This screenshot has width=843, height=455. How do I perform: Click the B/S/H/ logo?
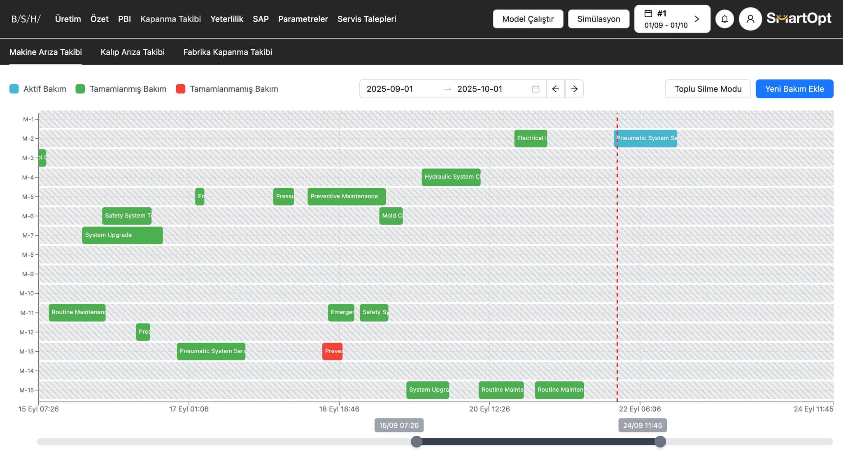pos(26,19)
